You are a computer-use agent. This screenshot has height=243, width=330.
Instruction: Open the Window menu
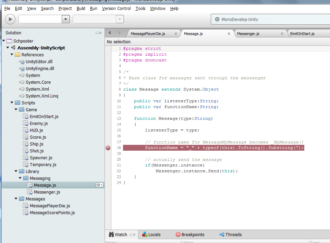click(x=158, y=9)
